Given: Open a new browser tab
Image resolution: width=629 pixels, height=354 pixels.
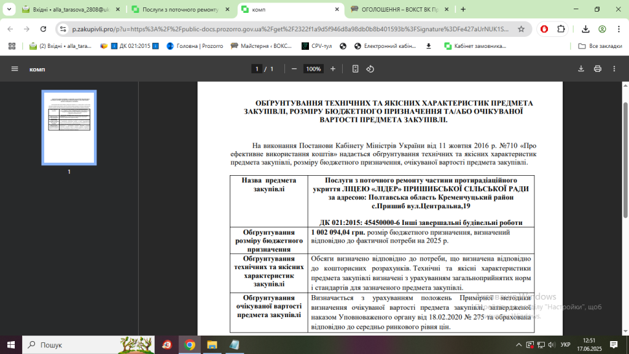Looking at the screenshot, I should (463, 9).
